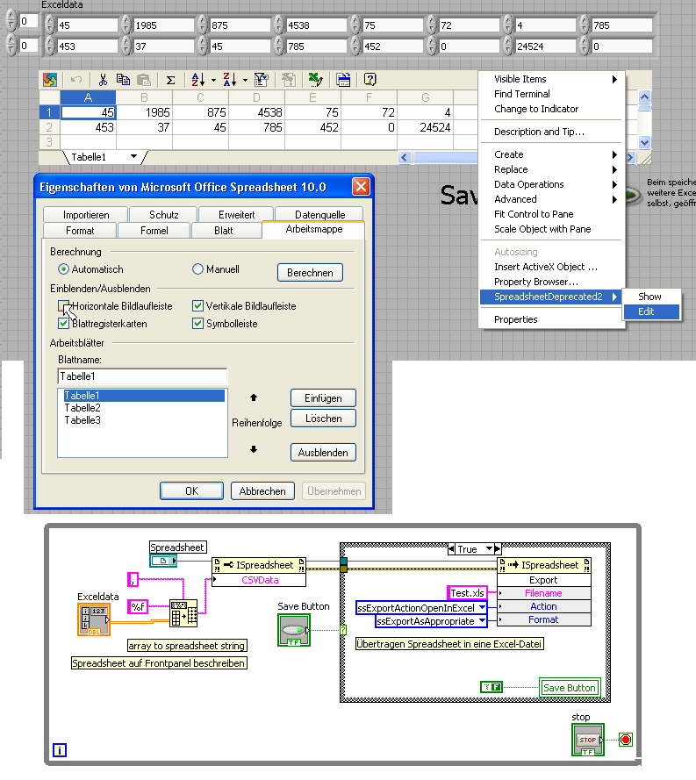Select the Manuell radio button
696x780 pixels.
point(198,269)
